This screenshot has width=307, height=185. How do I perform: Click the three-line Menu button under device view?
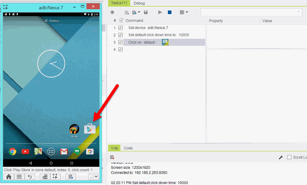click(19, 177)
